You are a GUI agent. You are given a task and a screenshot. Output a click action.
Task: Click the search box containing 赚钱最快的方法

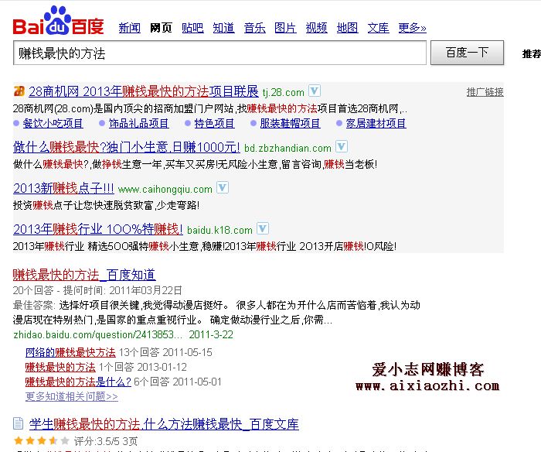(x=219, y=53)
